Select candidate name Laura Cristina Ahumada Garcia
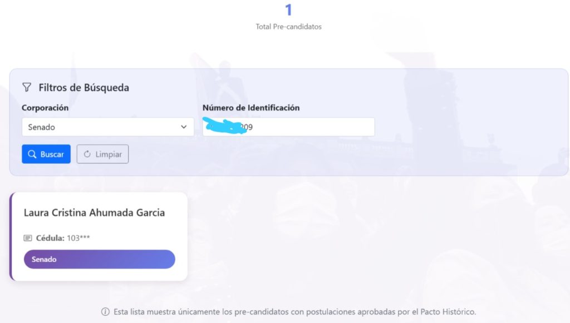 [x=94, y=213]
